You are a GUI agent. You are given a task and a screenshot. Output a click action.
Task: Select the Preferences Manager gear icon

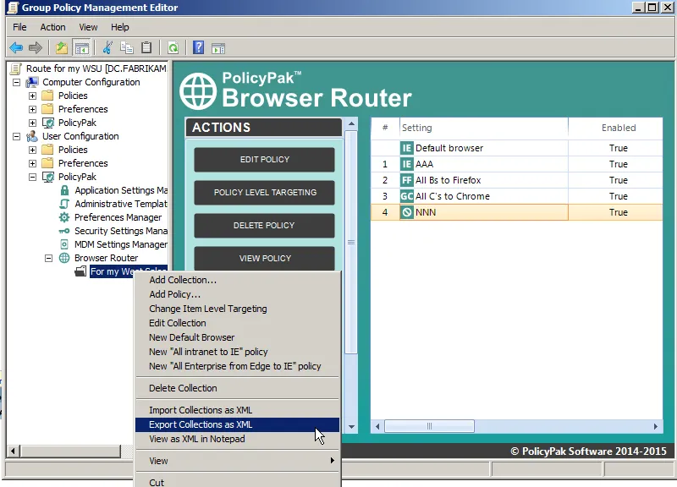[x=65, y=217]
